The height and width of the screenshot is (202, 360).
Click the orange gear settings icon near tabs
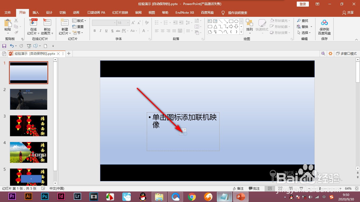pos(330,53)
